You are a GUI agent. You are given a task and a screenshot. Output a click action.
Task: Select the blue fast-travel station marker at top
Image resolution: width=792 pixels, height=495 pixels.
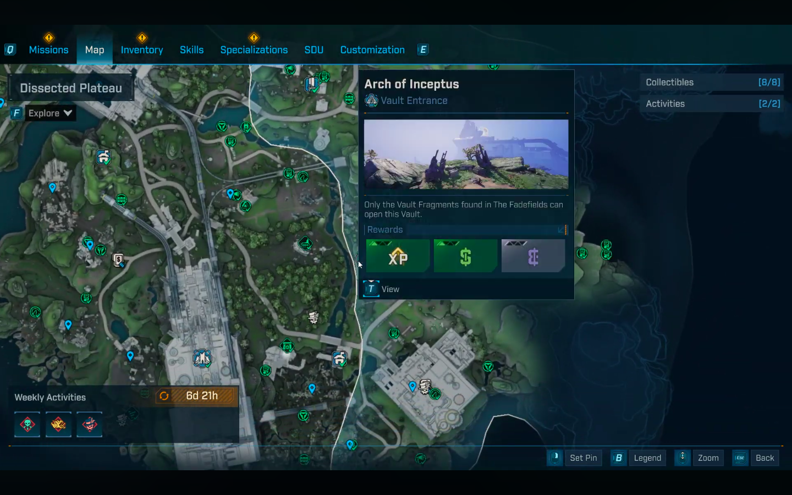tap(312, 84)
